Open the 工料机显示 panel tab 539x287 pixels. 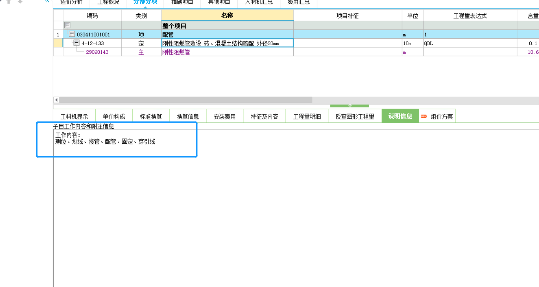click(74, 116)
